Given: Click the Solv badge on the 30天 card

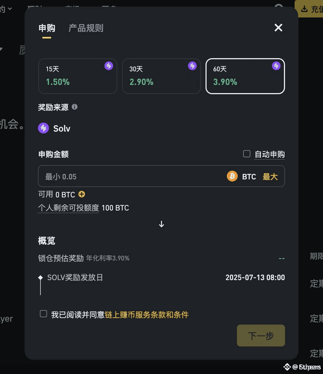Looking at the screenshot, I should click(192, 66).
